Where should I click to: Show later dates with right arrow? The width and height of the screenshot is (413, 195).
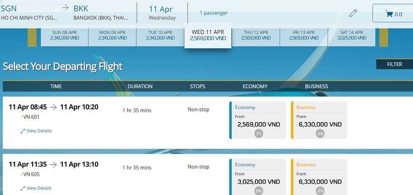[x=383, y=36]
